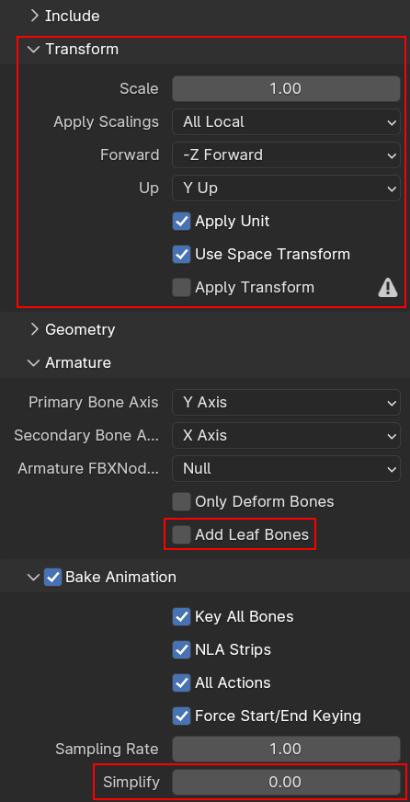The width and height of the screenshot is (410, 802).
Task: Click the Simplify value slider
Action: [286, 782]
